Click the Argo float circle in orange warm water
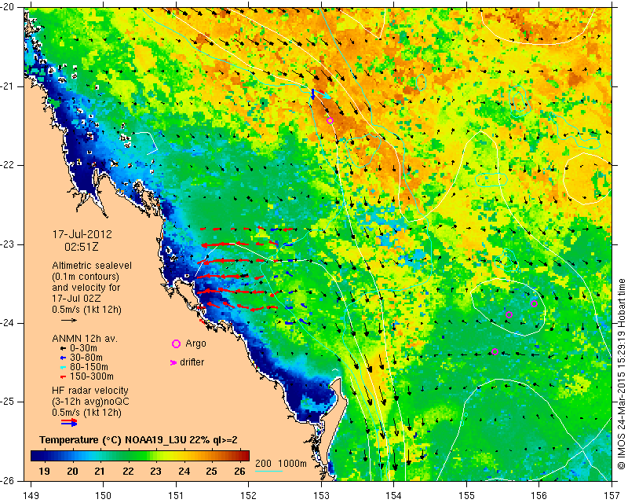Image resolution: width=628 pixels, height=503 pixels. coord(330,121)
